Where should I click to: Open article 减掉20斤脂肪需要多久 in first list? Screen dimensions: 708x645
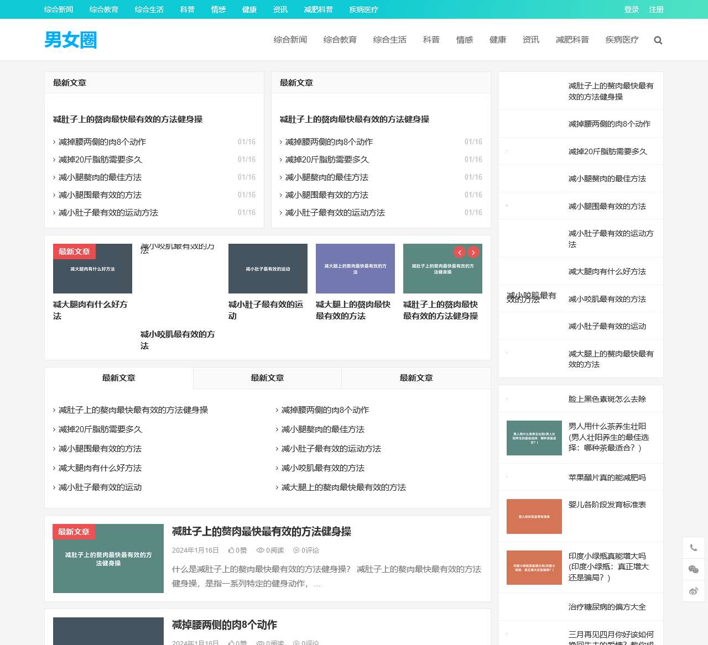coord(100,160)
